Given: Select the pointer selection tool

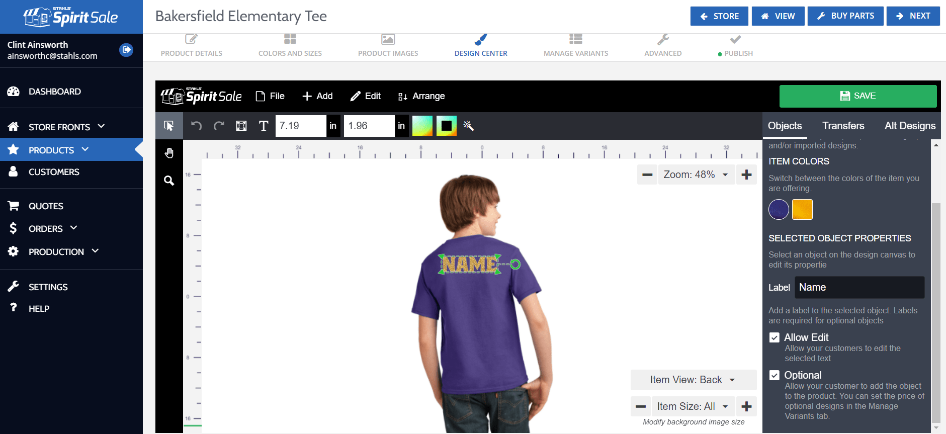Looking at the screenshot, I should [169, 126].
